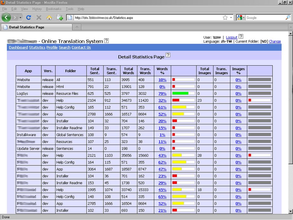293x220 pixels.
Task: Open the help icon beside Online Translation System
Action: 107,40
